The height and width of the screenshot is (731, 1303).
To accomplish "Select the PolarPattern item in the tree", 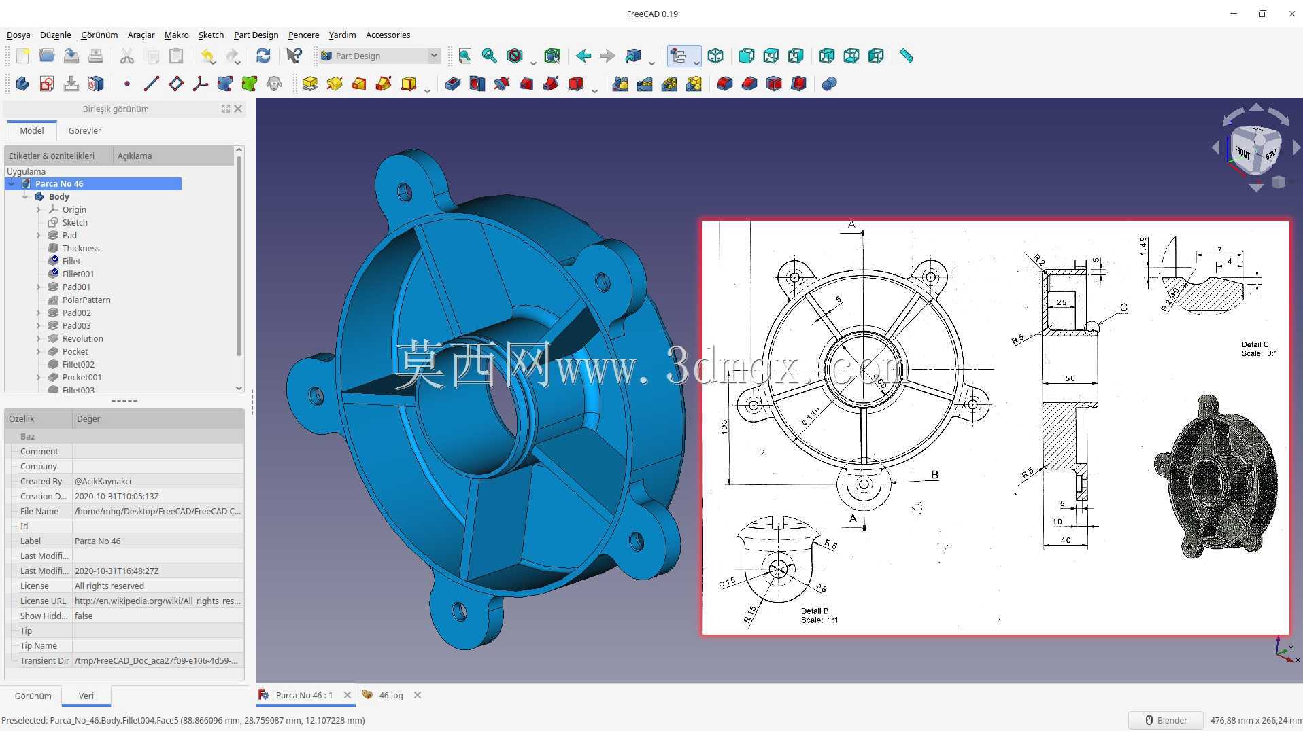I will pyautogui.click(x=86, y=300).
